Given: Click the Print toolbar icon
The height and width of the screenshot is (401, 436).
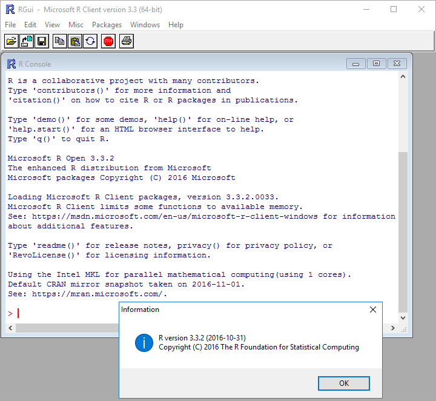Looking at the screenshot, I should [x=127, y=41].
